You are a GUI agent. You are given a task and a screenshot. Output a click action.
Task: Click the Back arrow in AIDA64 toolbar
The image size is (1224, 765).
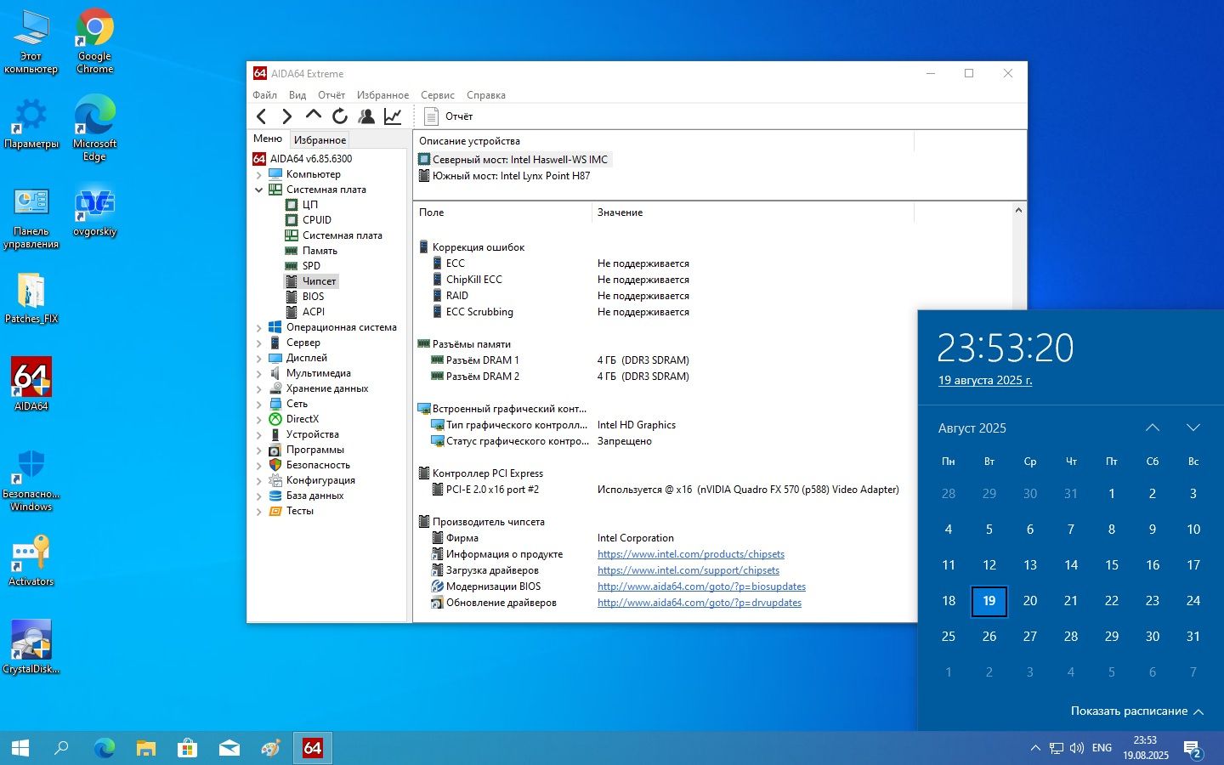(x=262, y=116)
